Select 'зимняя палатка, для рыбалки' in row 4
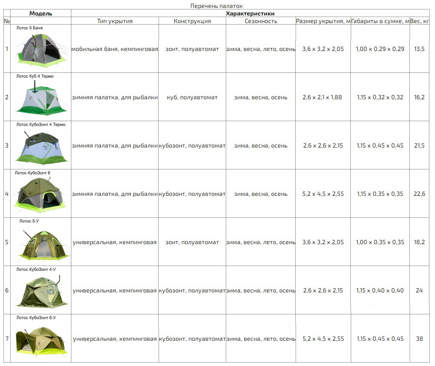This screenshot has width=435, height=366. pyautogui.click(x=115, y=194)
